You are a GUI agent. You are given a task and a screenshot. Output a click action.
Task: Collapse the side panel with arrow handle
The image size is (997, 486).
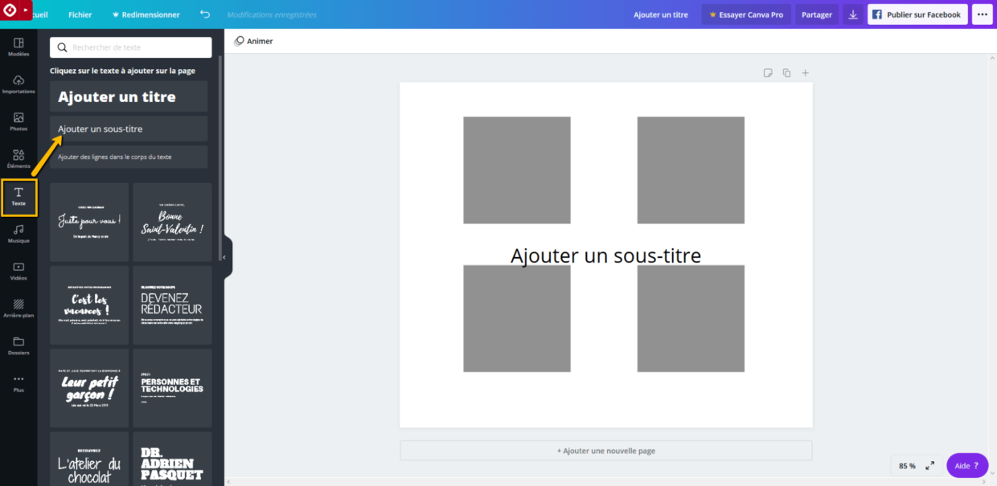point(225,257)
